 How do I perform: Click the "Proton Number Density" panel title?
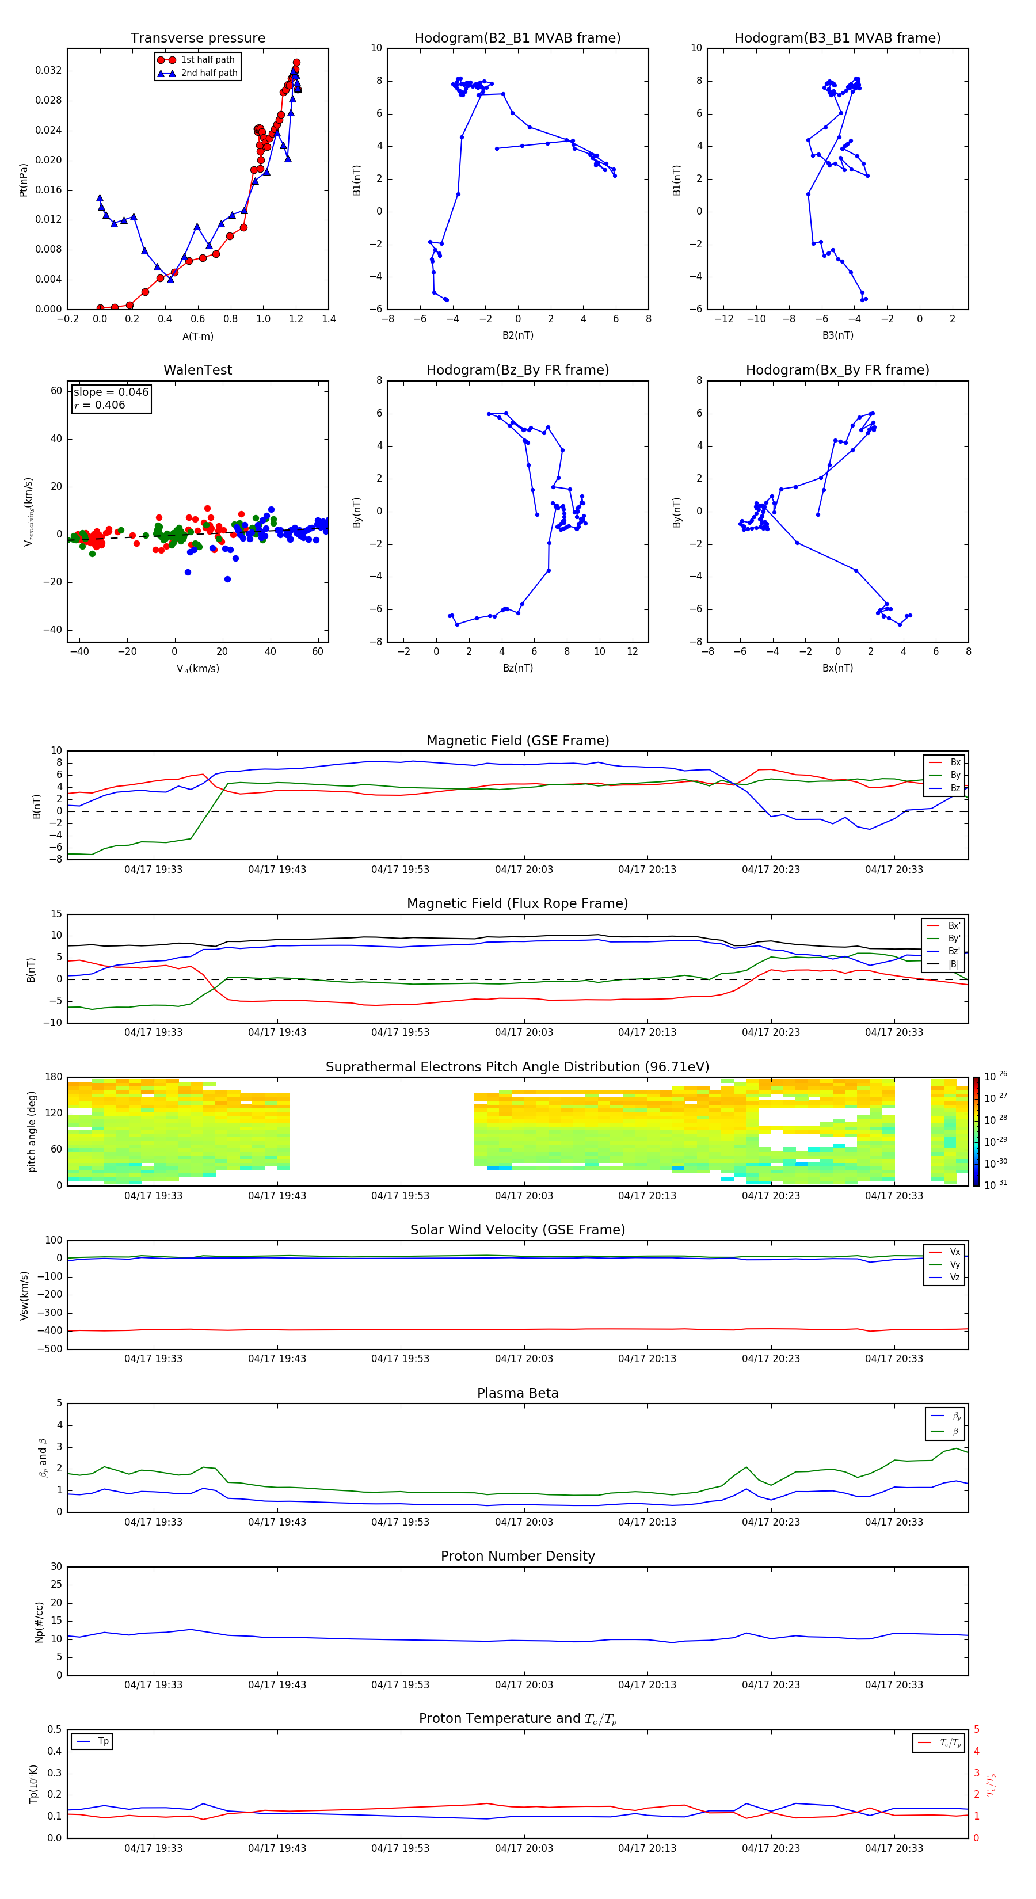pos(517,1556)
